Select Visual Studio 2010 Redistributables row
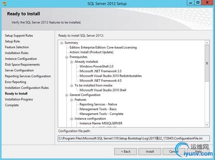This screenshot has height=160, width=215. pos(111,76)
